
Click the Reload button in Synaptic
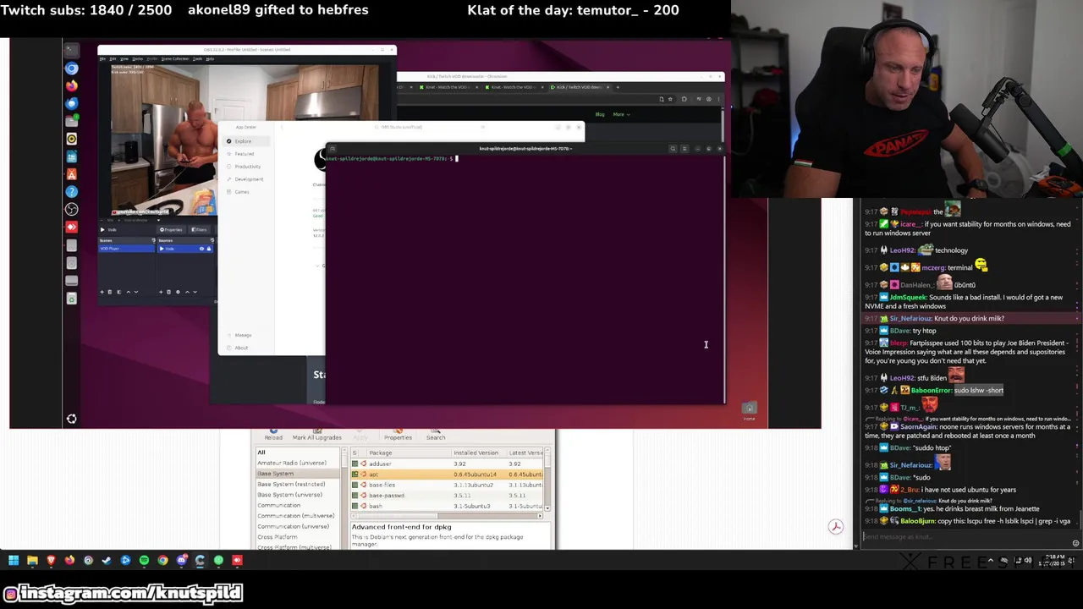pyautogui.click(x=273, y=435)
